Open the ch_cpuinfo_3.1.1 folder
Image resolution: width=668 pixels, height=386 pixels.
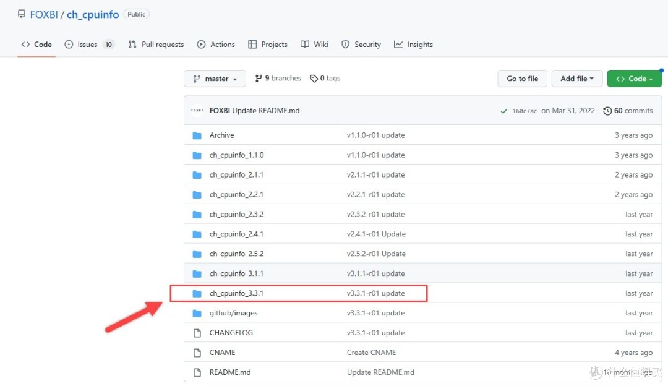pyautogui.click(x=236, y=273)
